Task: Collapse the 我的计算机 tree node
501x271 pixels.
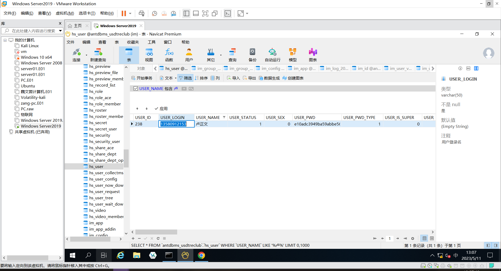Action: [5, 40]
